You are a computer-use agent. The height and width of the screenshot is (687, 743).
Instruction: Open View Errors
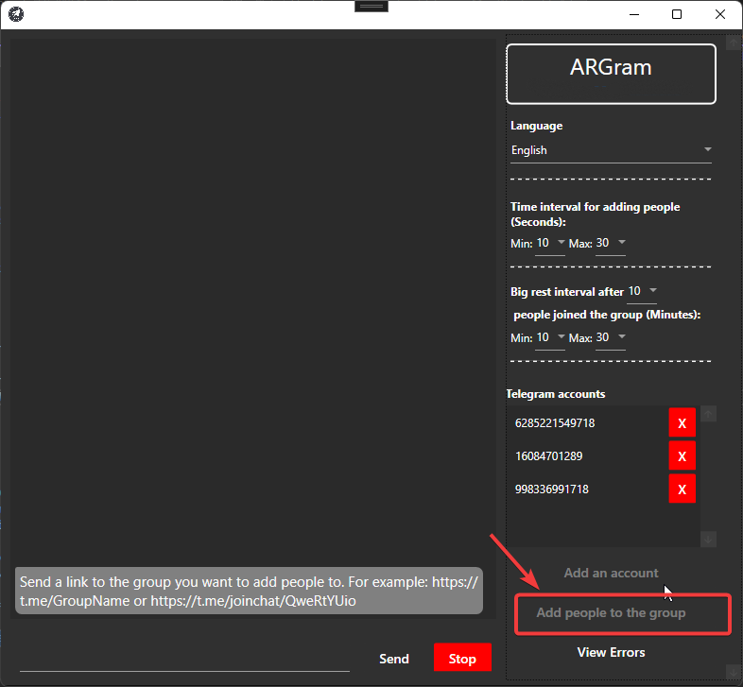point(611,652)
